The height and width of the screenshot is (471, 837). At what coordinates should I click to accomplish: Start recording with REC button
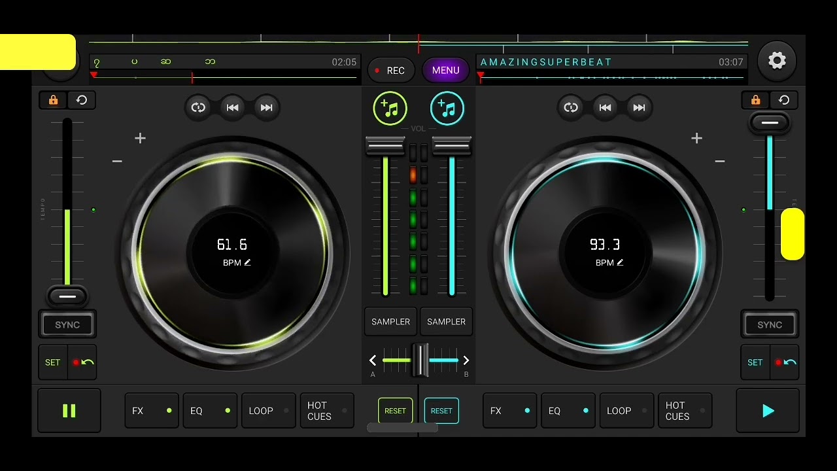(x=391, y=71)
